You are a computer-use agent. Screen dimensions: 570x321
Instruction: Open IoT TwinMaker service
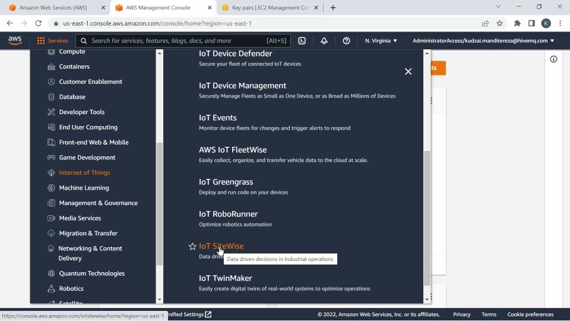click(x=226, y=278)
